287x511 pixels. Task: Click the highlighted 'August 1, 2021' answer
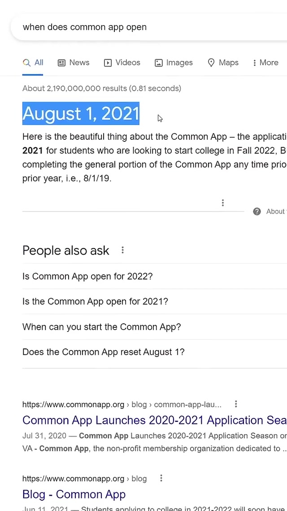[81, 114]
